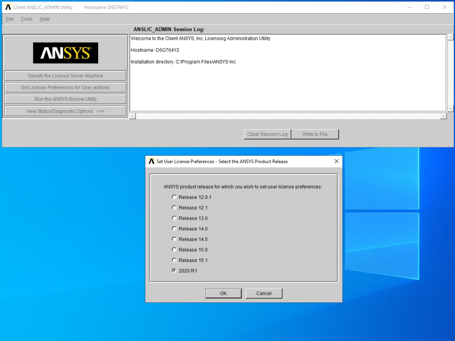Click 'Hostname: D6G764Y2' line in session log
The image size is (455, 341).
pos(155,50)
